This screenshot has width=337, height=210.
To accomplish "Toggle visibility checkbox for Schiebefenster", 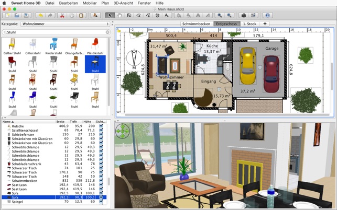I will 101,134.
